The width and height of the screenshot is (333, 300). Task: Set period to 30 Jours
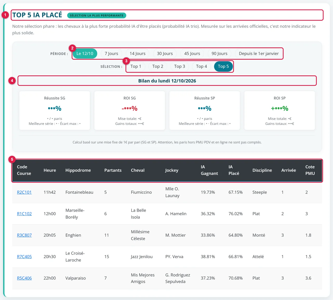tap(165, 53)
